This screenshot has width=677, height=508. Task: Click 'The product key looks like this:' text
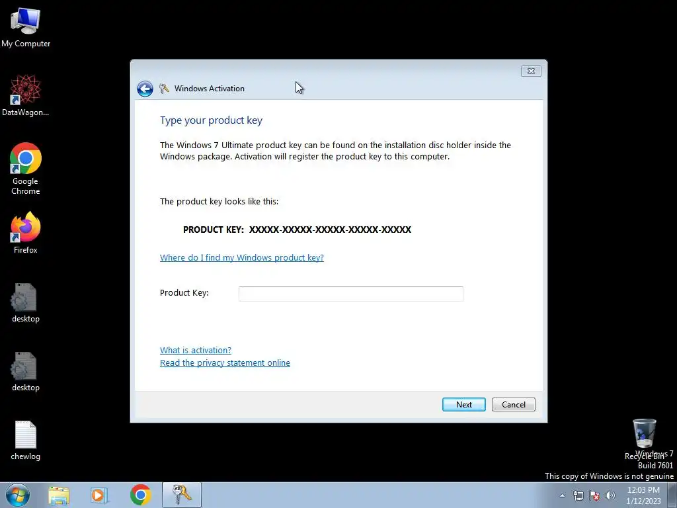219,201
